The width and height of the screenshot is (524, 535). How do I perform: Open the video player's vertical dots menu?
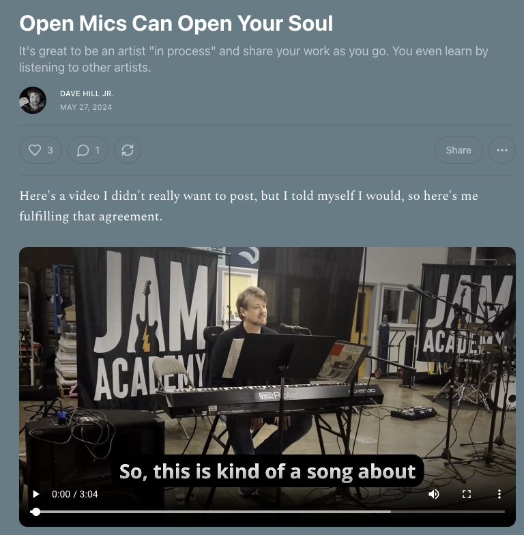pyautogui.click(x=499, y=494)
